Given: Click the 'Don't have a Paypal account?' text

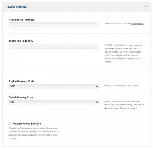Looking at the screenshot, I should (117, 24).
